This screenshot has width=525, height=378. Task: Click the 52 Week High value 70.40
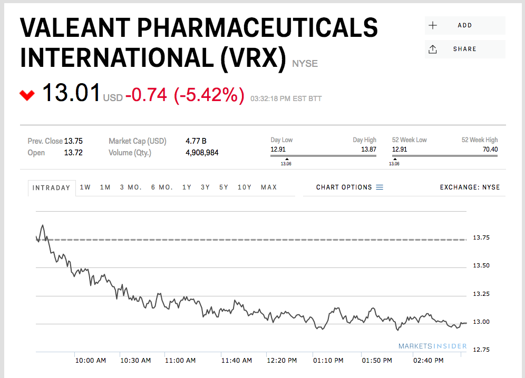point(490,150)
